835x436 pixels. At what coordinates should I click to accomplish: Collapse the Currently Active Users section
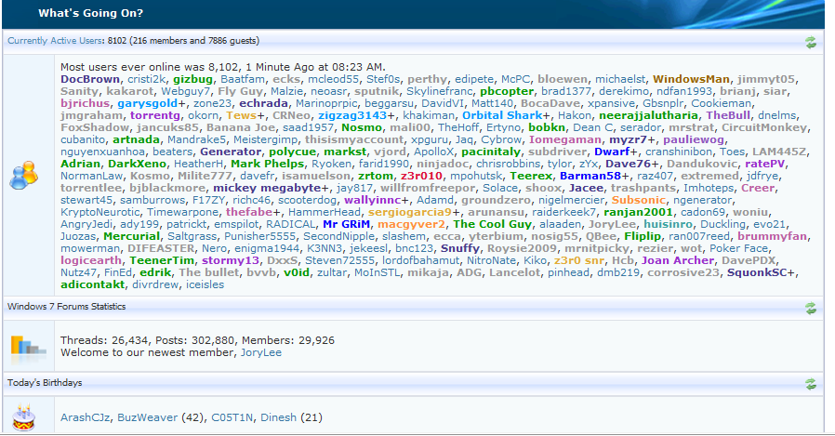point(811,42)
